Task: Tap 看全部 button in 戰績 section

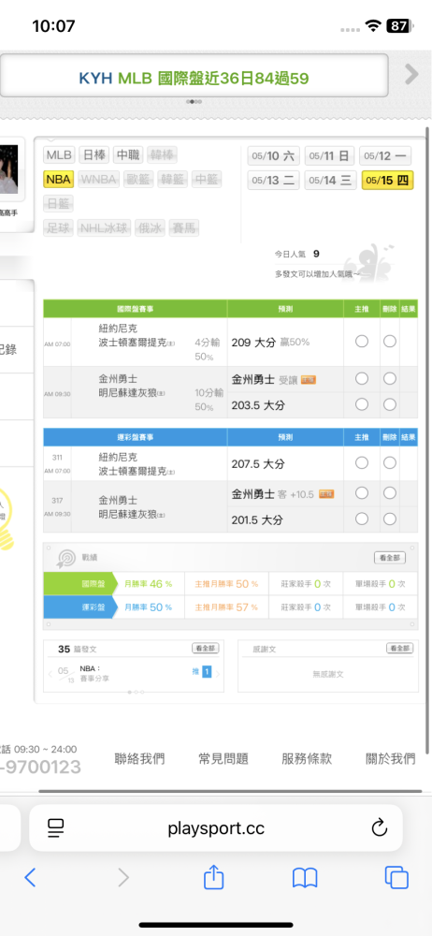Action: coord(390,558)
